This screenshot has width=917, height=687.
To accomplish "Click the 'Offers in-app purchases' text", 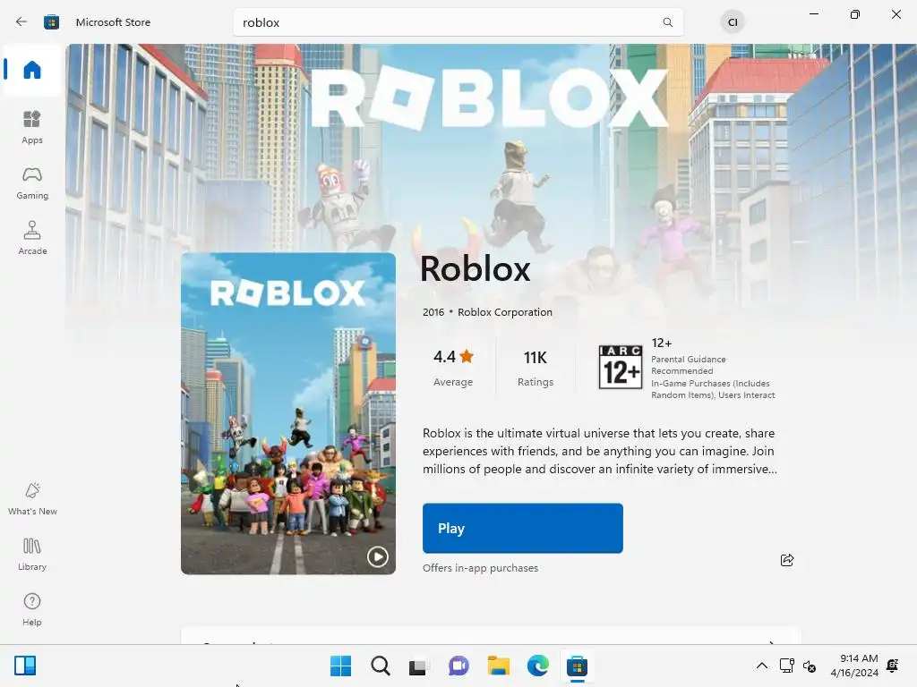I will coord(480,568).
